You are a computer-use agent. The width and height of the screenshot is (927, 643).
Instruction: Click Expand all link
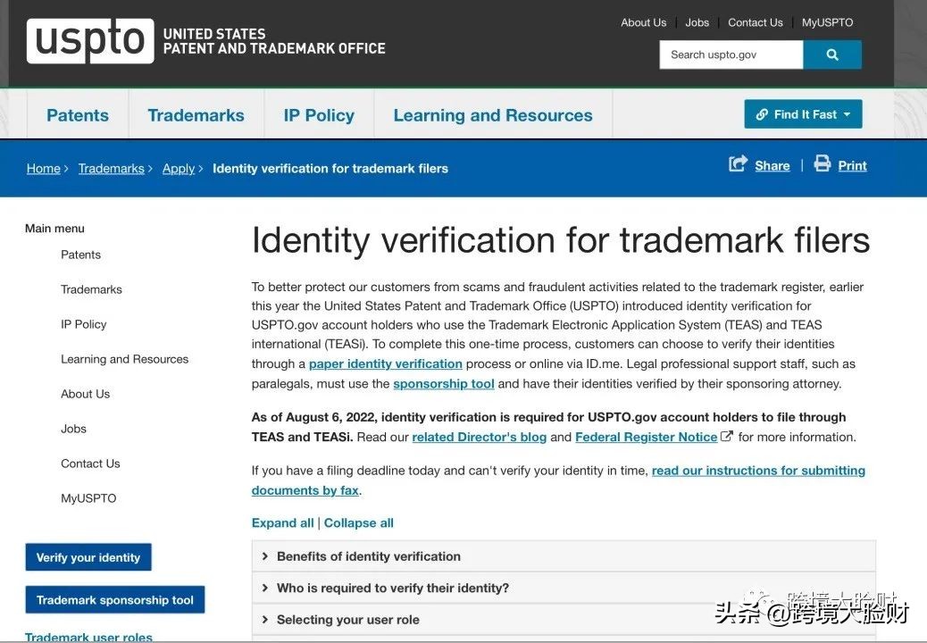(x=282, y=523)
